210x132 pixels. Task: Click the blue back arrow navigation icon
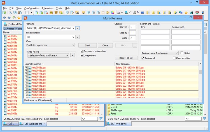coord(4,18)
